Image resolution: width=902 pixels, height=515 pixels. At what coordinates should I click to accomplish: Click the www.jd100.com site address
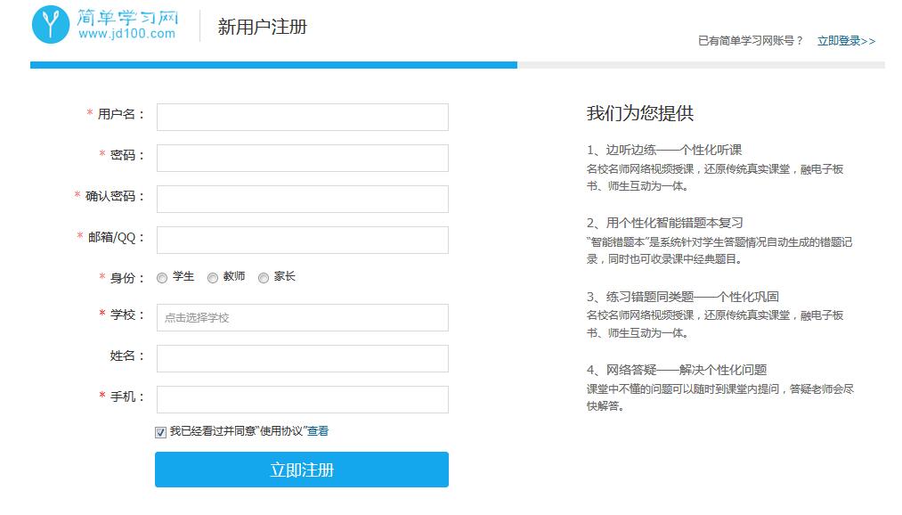[x=127, y=37]
